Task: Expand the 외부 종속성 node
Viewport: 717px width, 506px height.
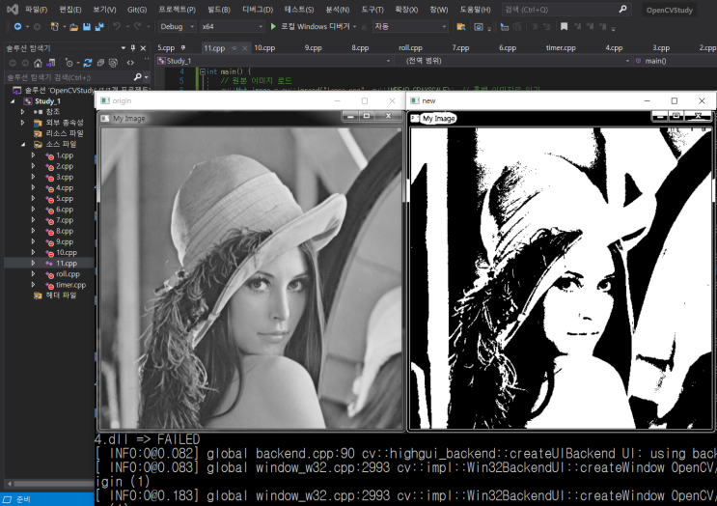Action: pyautogui.click(x=22, y=123)
